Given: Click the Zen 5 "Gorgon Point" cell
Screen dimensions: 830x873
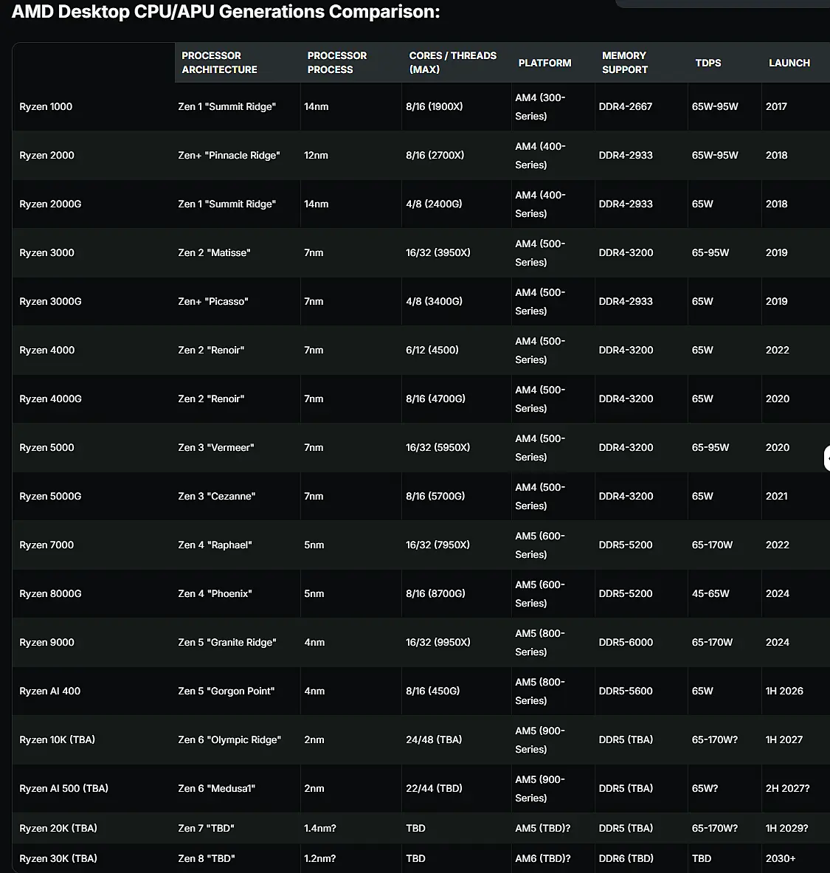Looking at the screenshot, I should pos(226,691).
